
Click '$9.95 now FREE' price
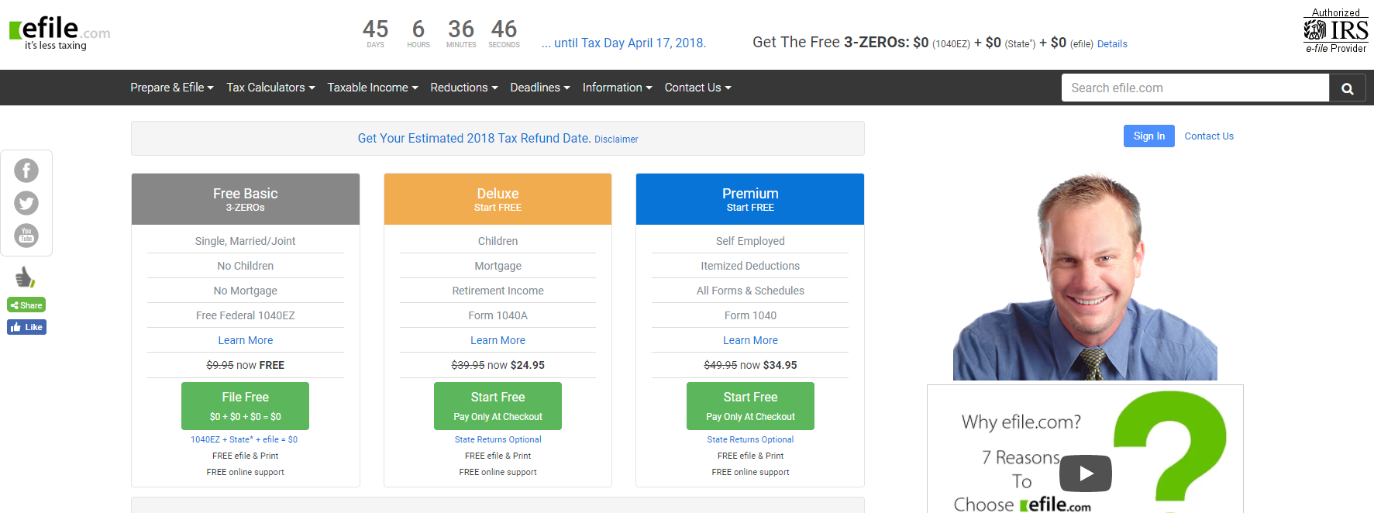(246, 365)
